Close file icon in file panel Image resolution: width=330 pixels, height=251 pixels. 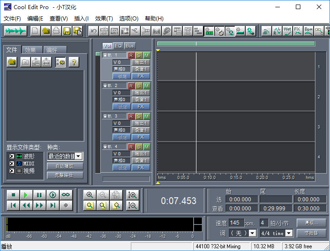pos(26,62)
